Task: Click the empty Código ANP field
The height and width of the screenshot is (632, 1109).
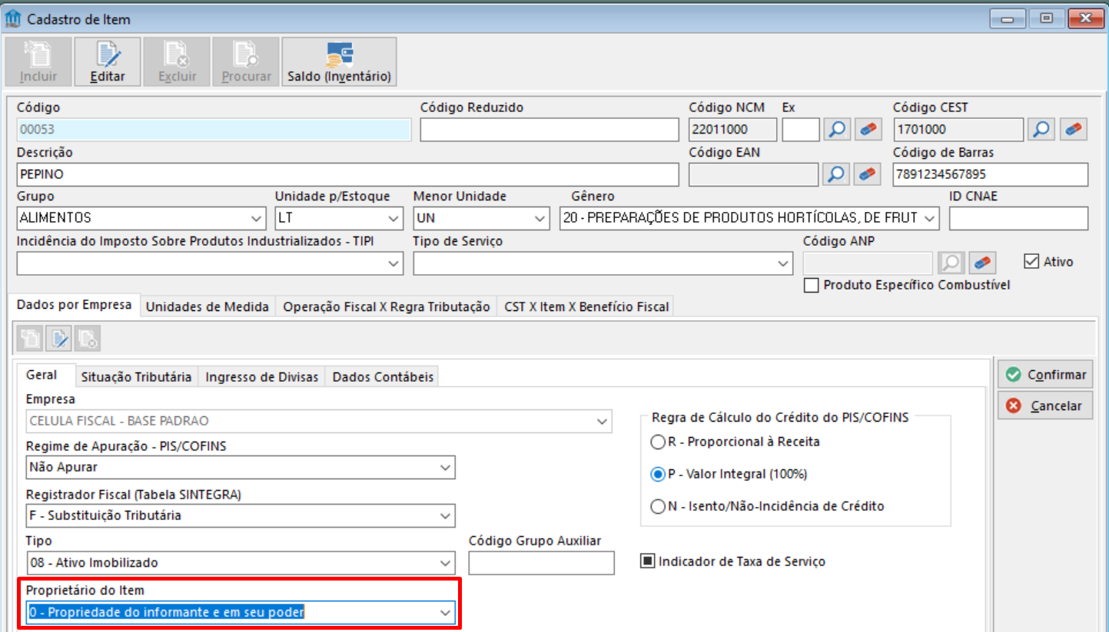Action: pyautogui.click(x=868, y=263)
